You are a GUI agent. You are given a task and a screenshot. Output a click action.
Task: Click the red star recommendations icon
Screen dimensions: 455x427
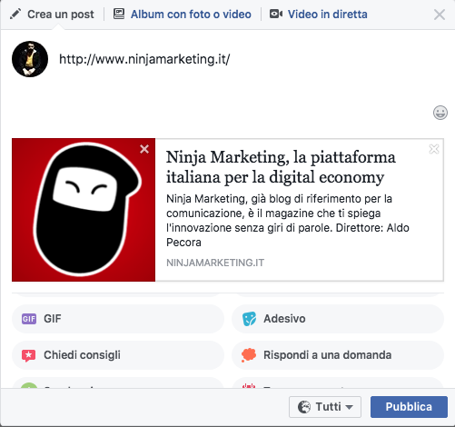[29, 355]
